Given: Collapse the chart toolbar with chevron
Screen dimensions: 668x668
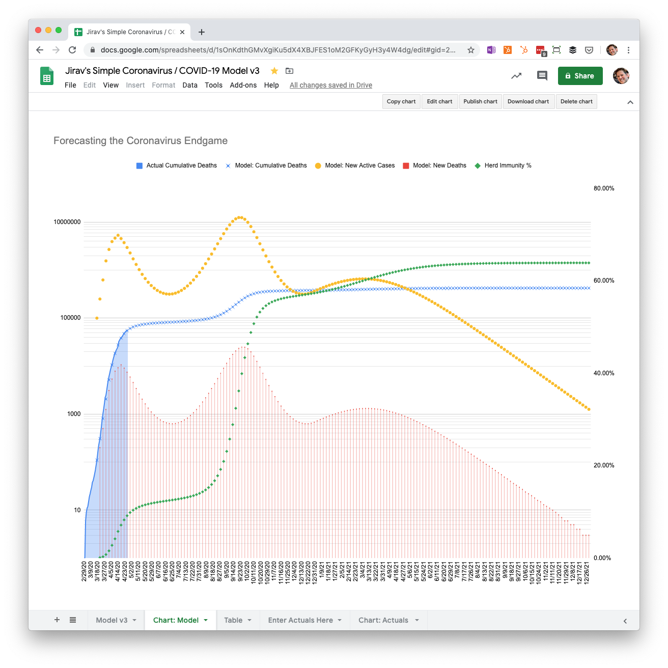Looking at the screenshot, I should (630, 102).
